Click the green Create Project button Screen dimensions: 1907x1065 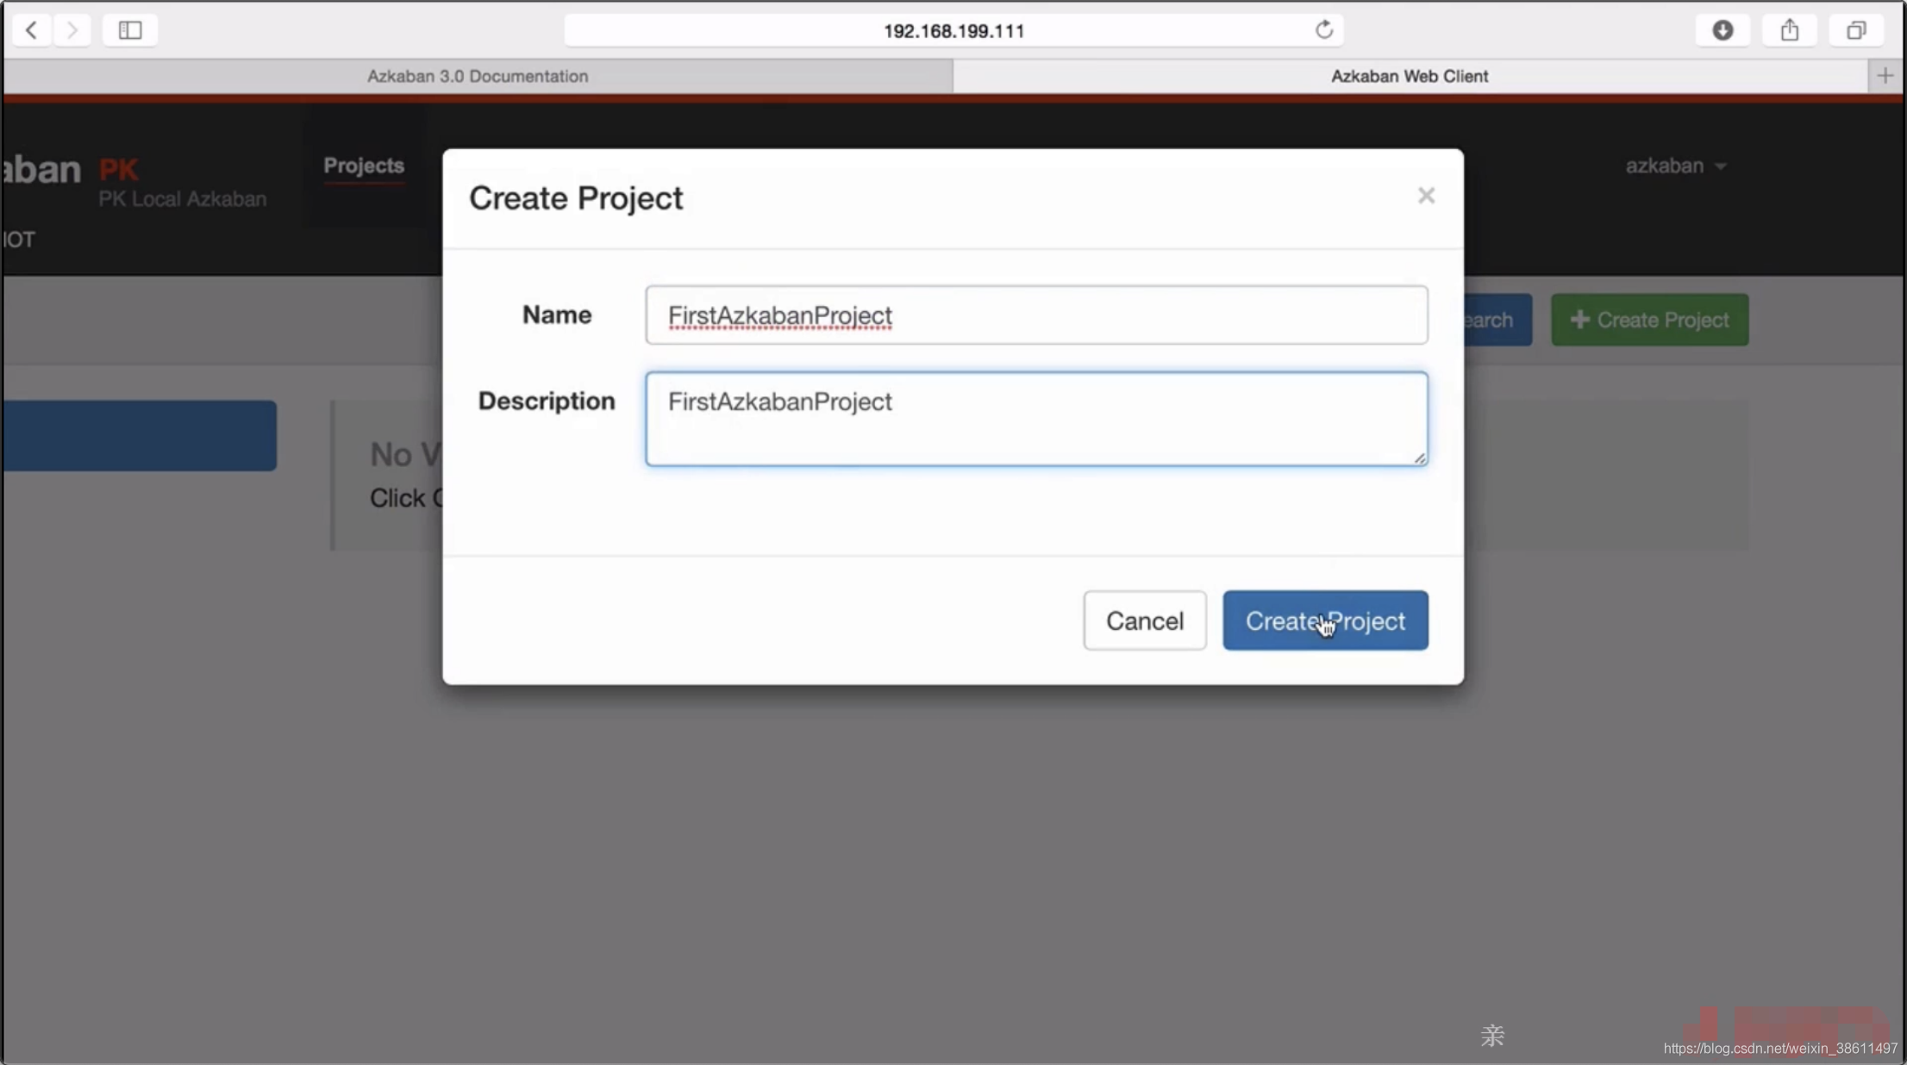pyautogui.click(x=1649, y=319)
